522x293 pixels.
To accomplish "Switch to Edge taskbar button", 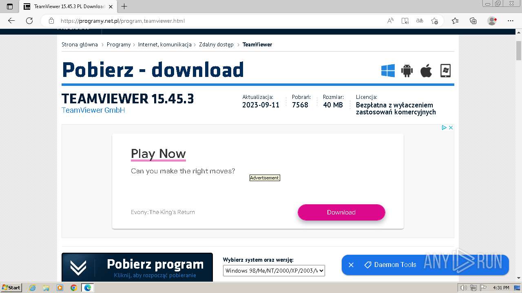I will 88,288.
